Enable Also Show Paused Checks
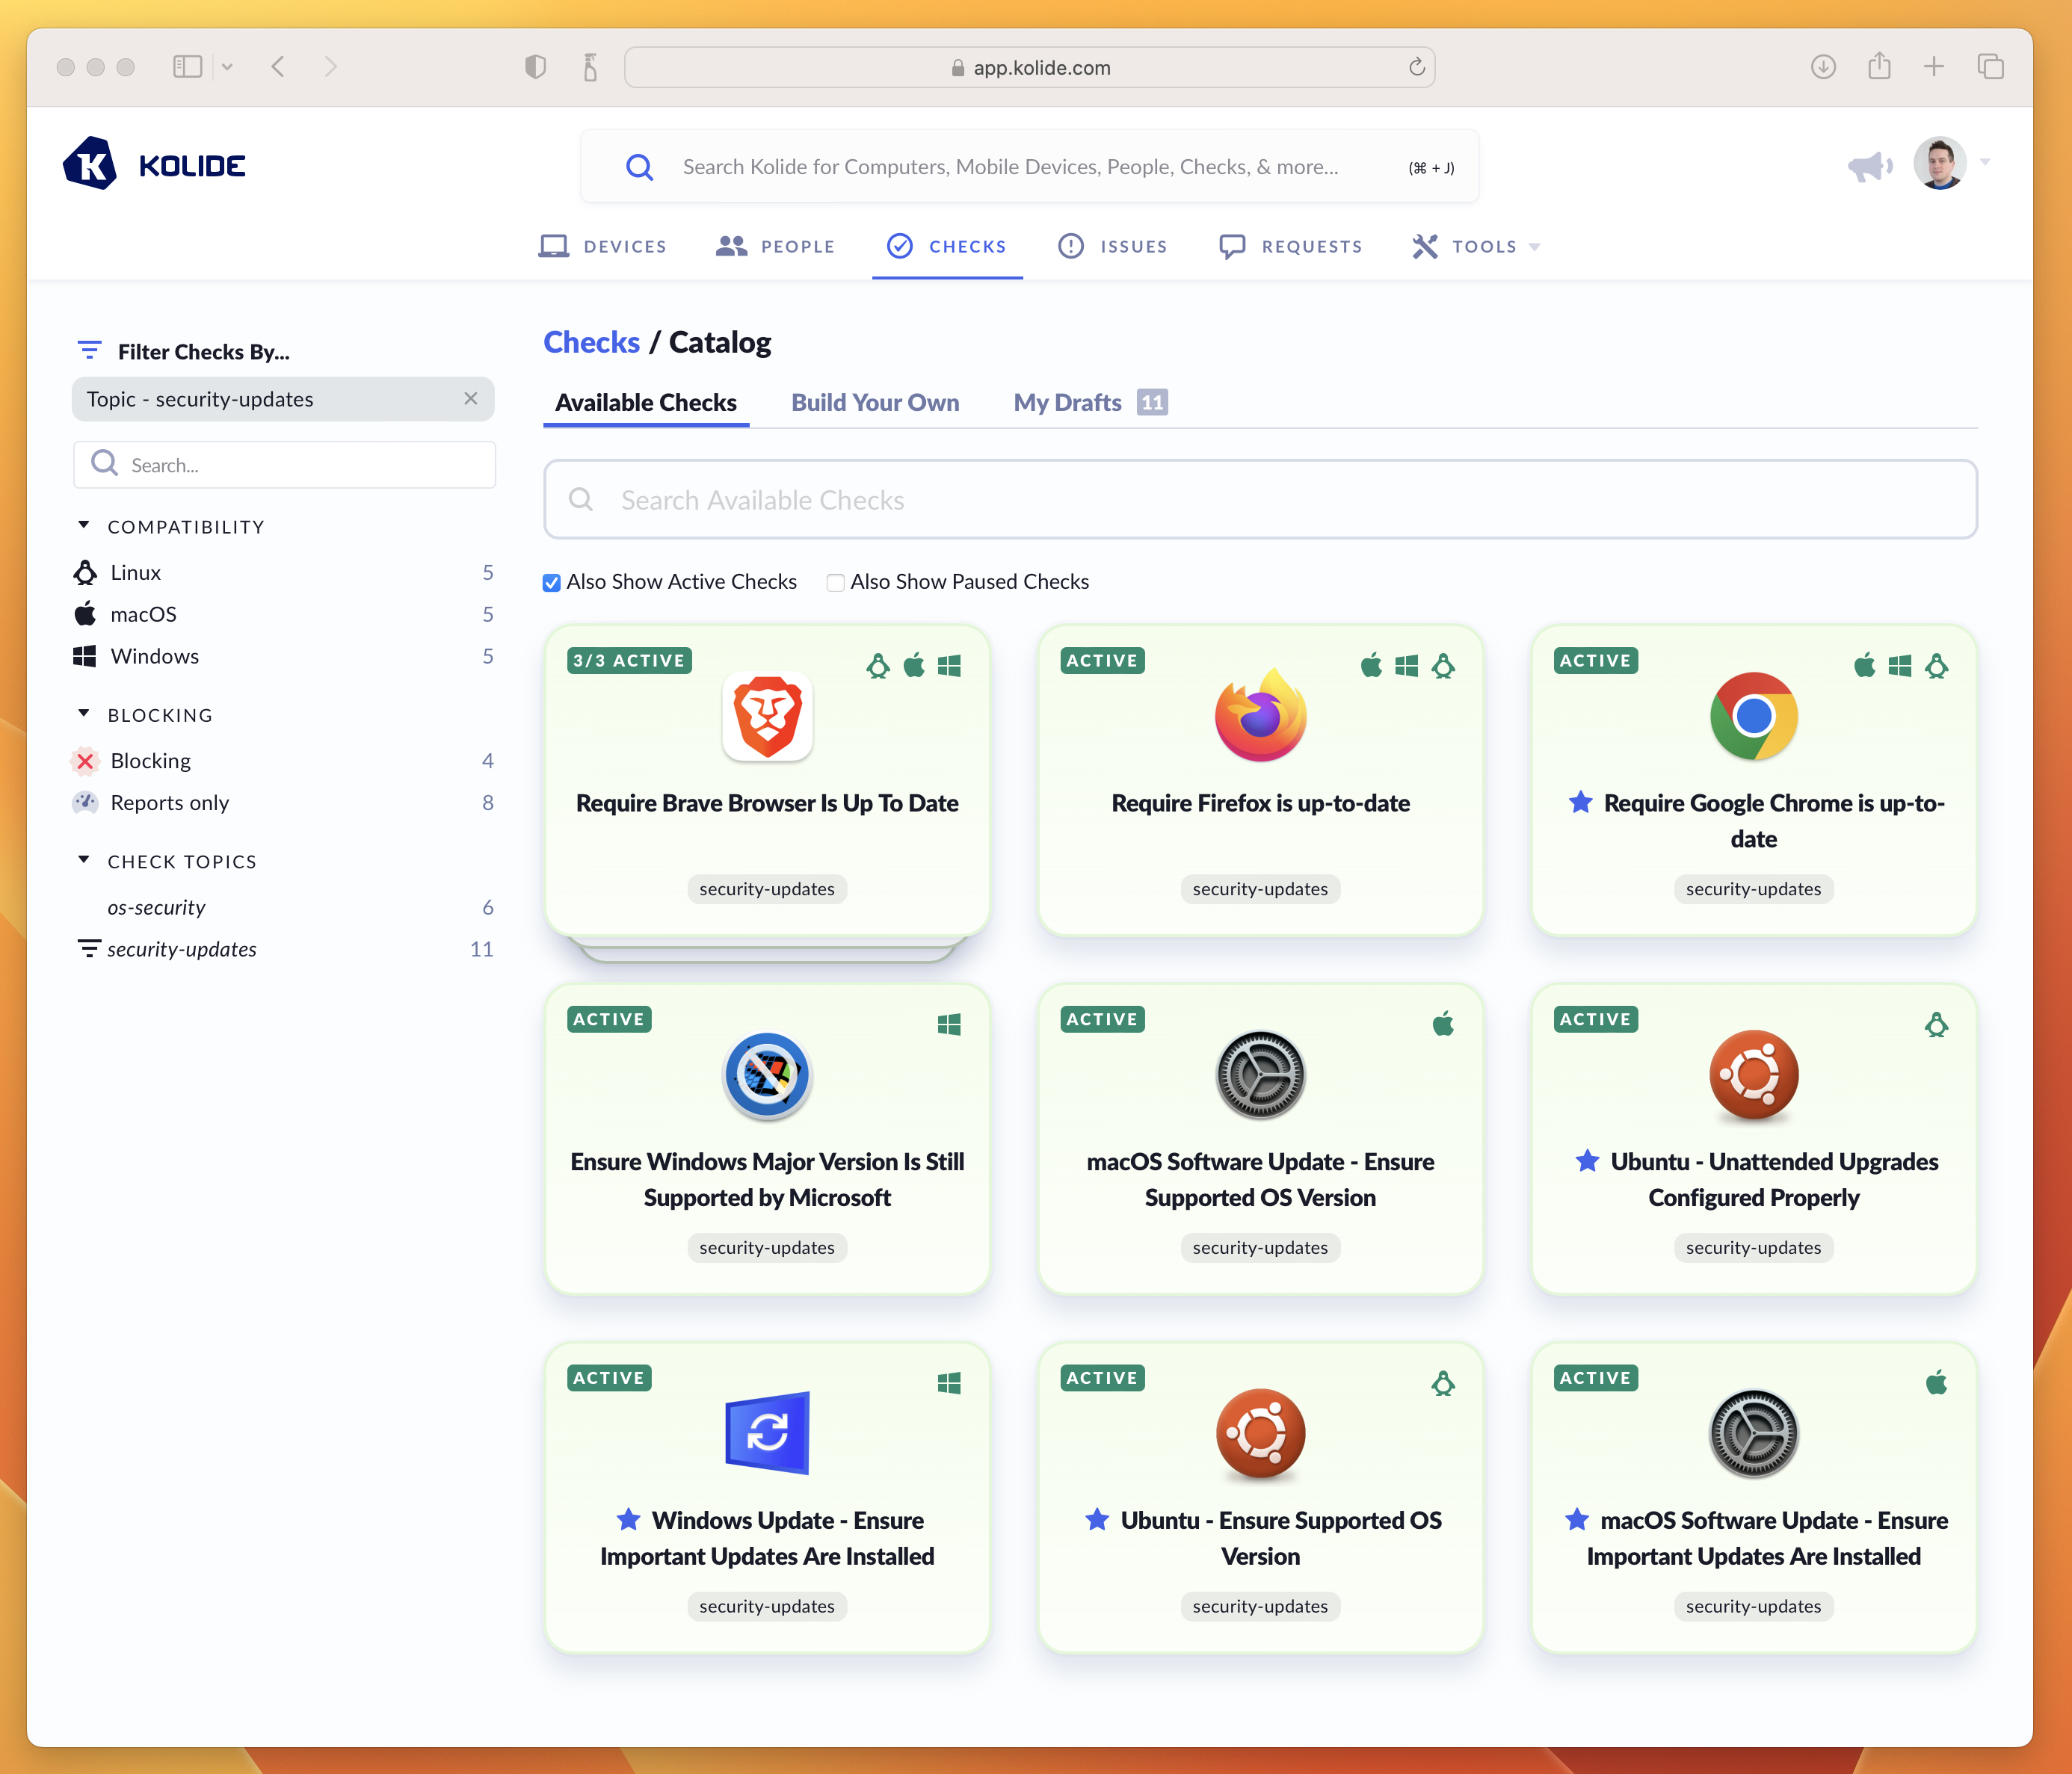Image resolution: width=2072 pixels, height=1774 pixels. click(x=836, y=583)
